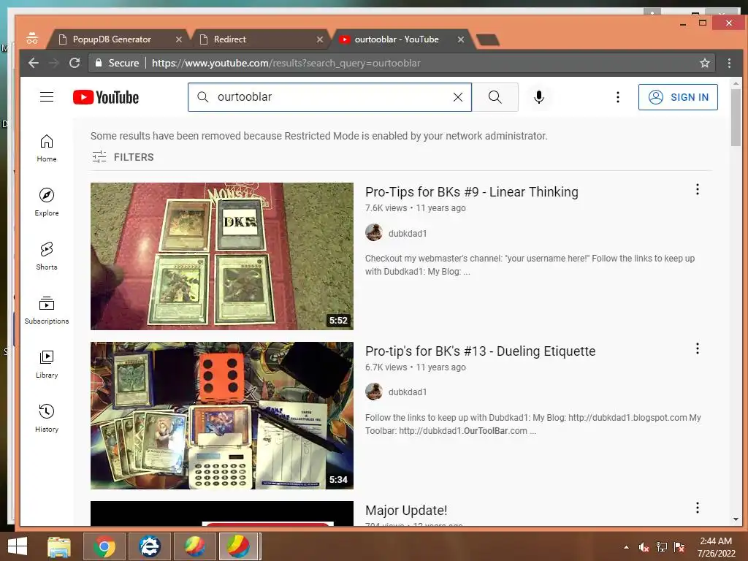Reload the page
The image size is (748, 561).
[75, 63]
